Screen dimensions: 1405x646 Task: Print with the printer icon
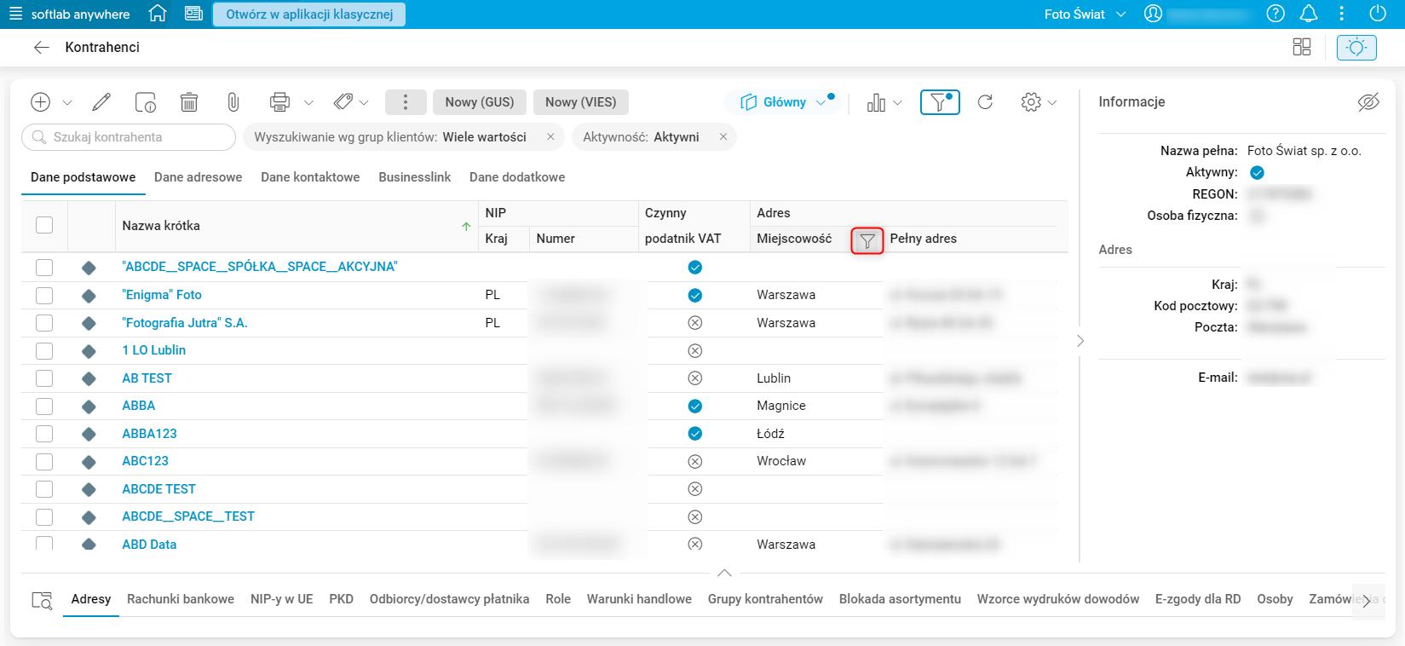click(x=279, y=102)
